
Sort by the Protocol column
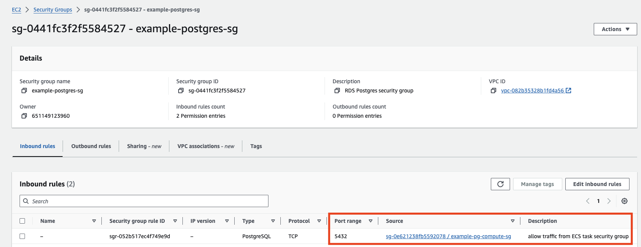click(x=319, y=221)
